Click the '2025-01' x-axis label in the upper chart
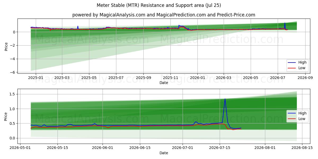 click(x=35, y=78)
